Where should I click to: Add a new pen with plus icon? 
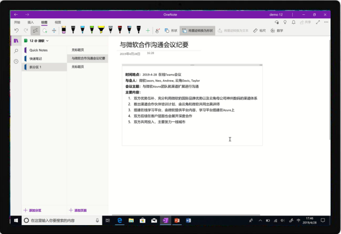tap(148, 31)
